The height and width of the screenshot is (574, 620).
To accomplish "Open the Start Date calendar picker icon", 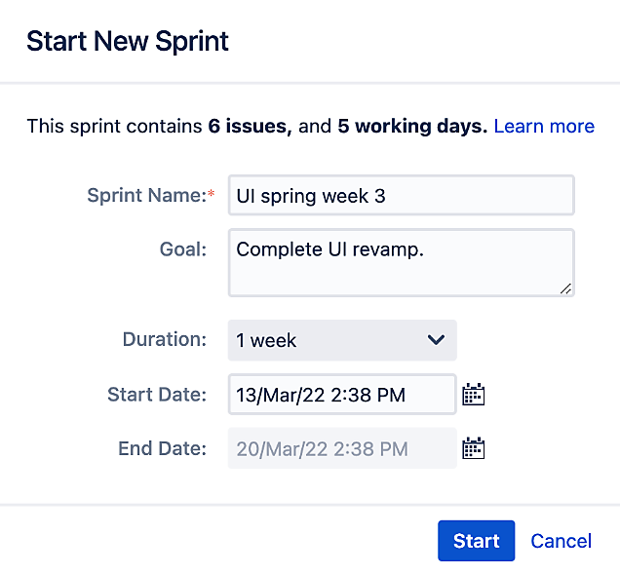I will tap(474, 394).
